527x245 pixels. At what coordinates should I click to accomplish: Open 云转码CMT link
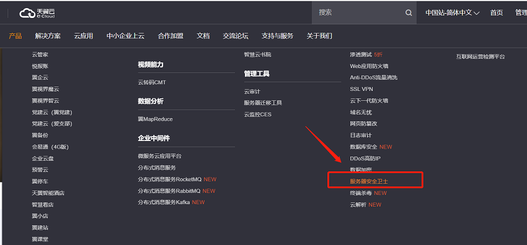[x=152, y=82]
